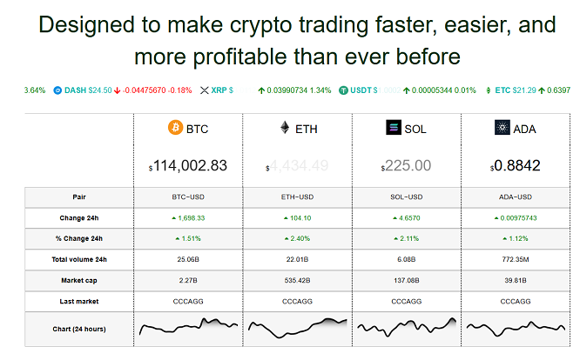Open the SOL 24-hour chart thumbnail

coord(405,328)
